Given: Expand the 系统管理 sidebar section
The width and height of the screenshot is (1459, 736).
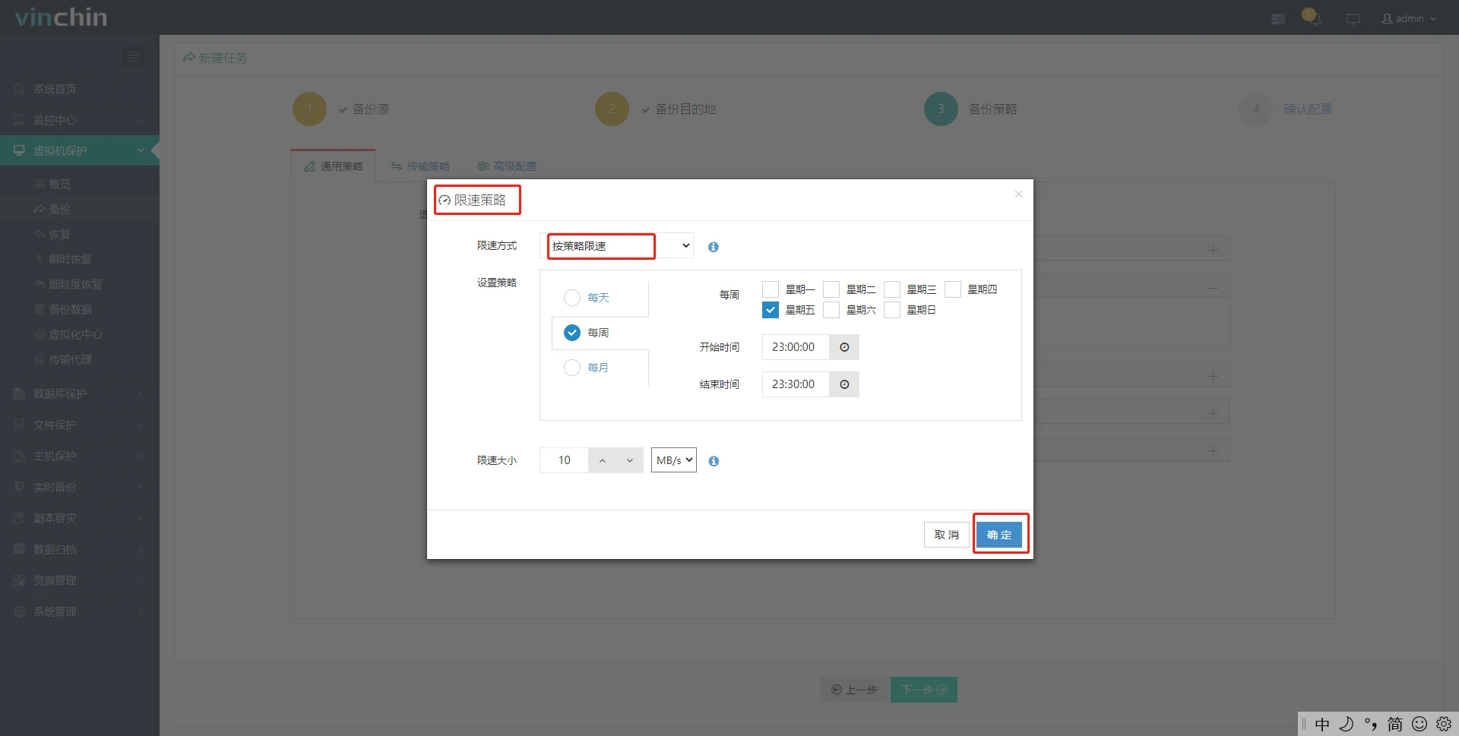Looking at the screenshot, I should point(80,611).
